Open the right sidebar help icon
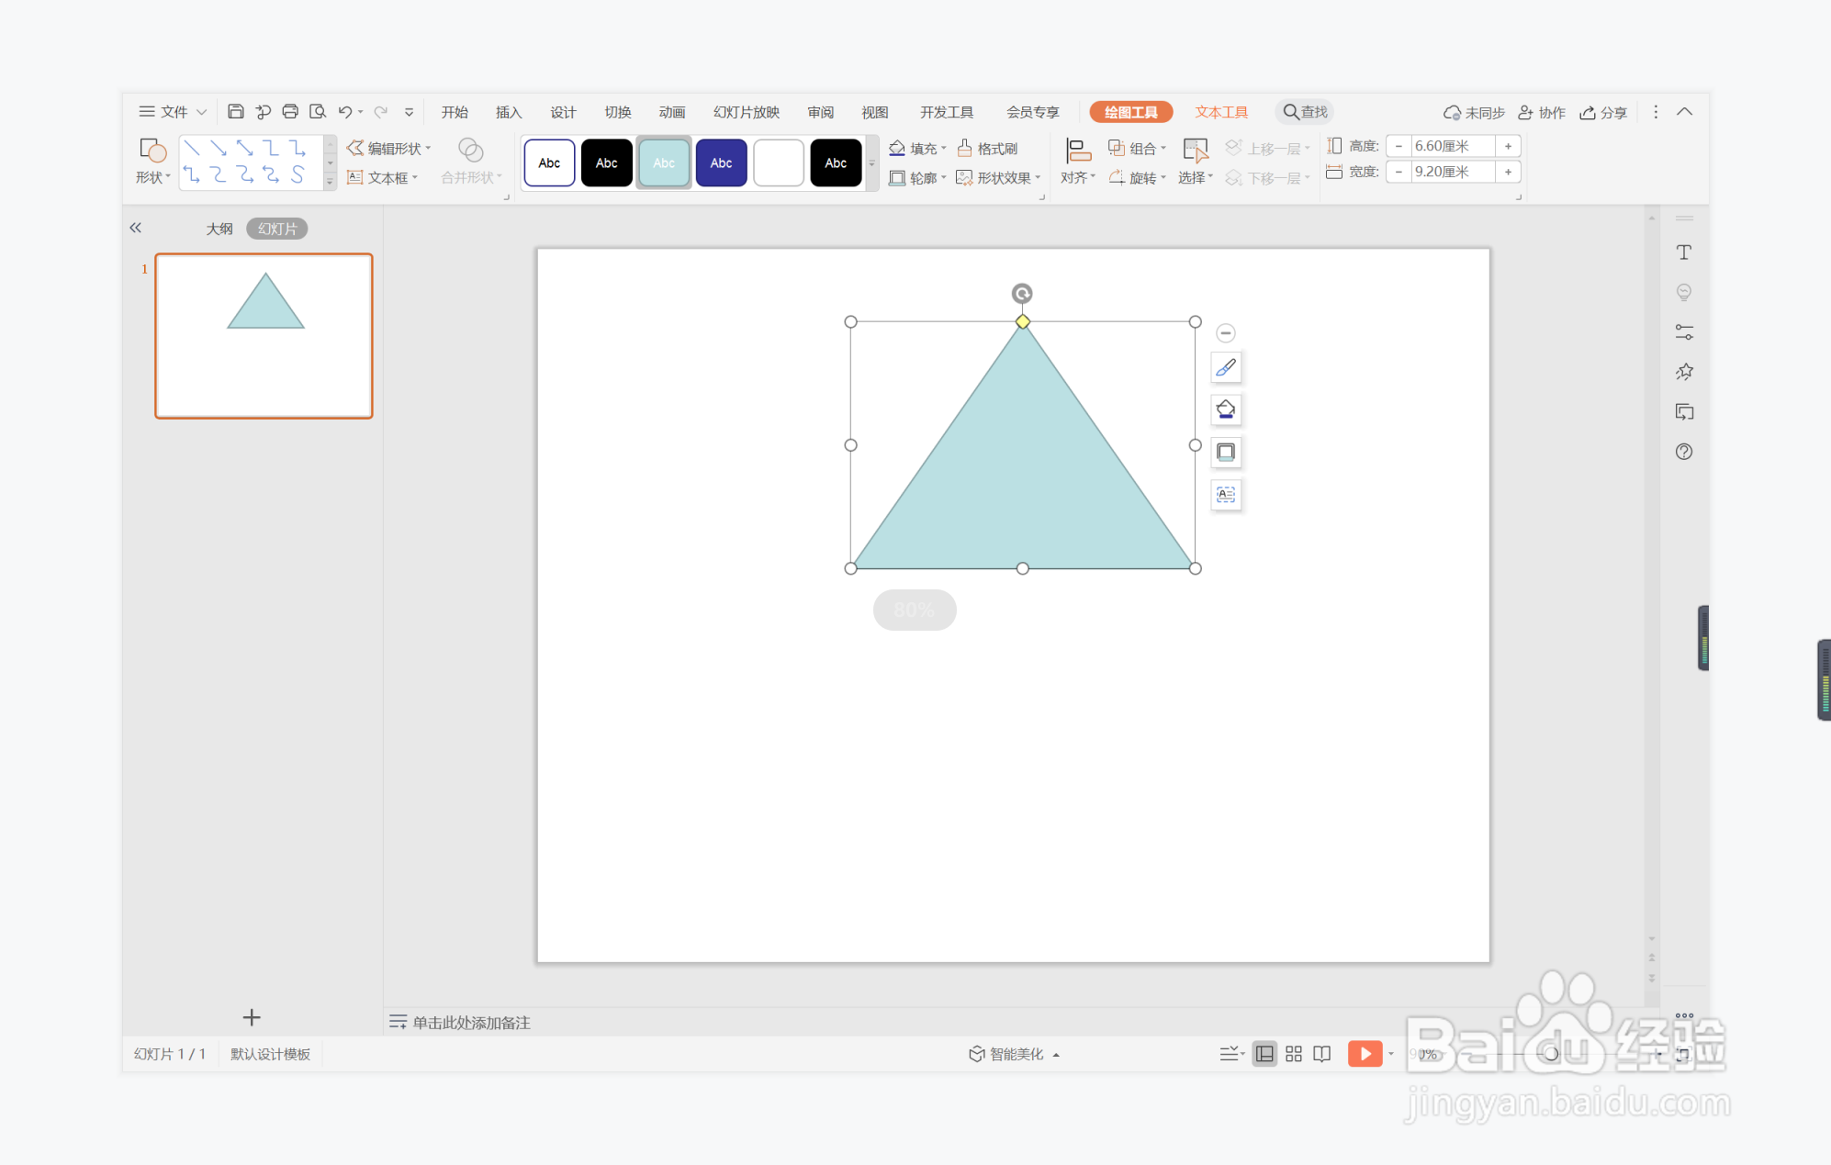This screenshot has height=1165, width=1831. pos(1683,452)
